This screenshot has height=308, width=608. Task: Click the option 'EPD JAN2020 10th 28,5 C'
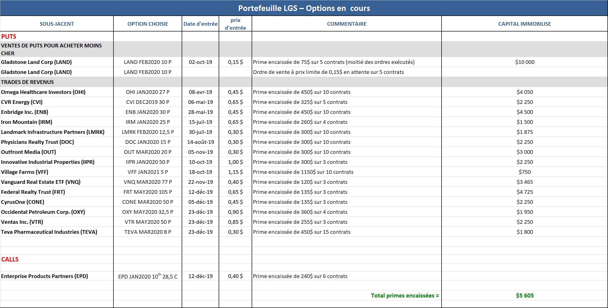point(148,276)
